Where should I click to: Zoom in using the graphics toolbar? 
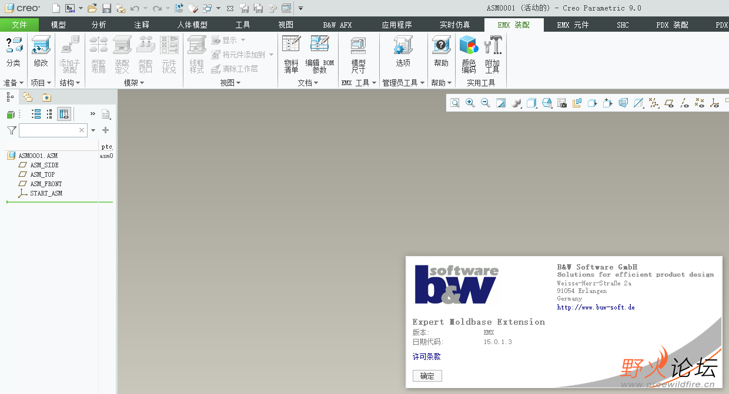click(470, 103)
